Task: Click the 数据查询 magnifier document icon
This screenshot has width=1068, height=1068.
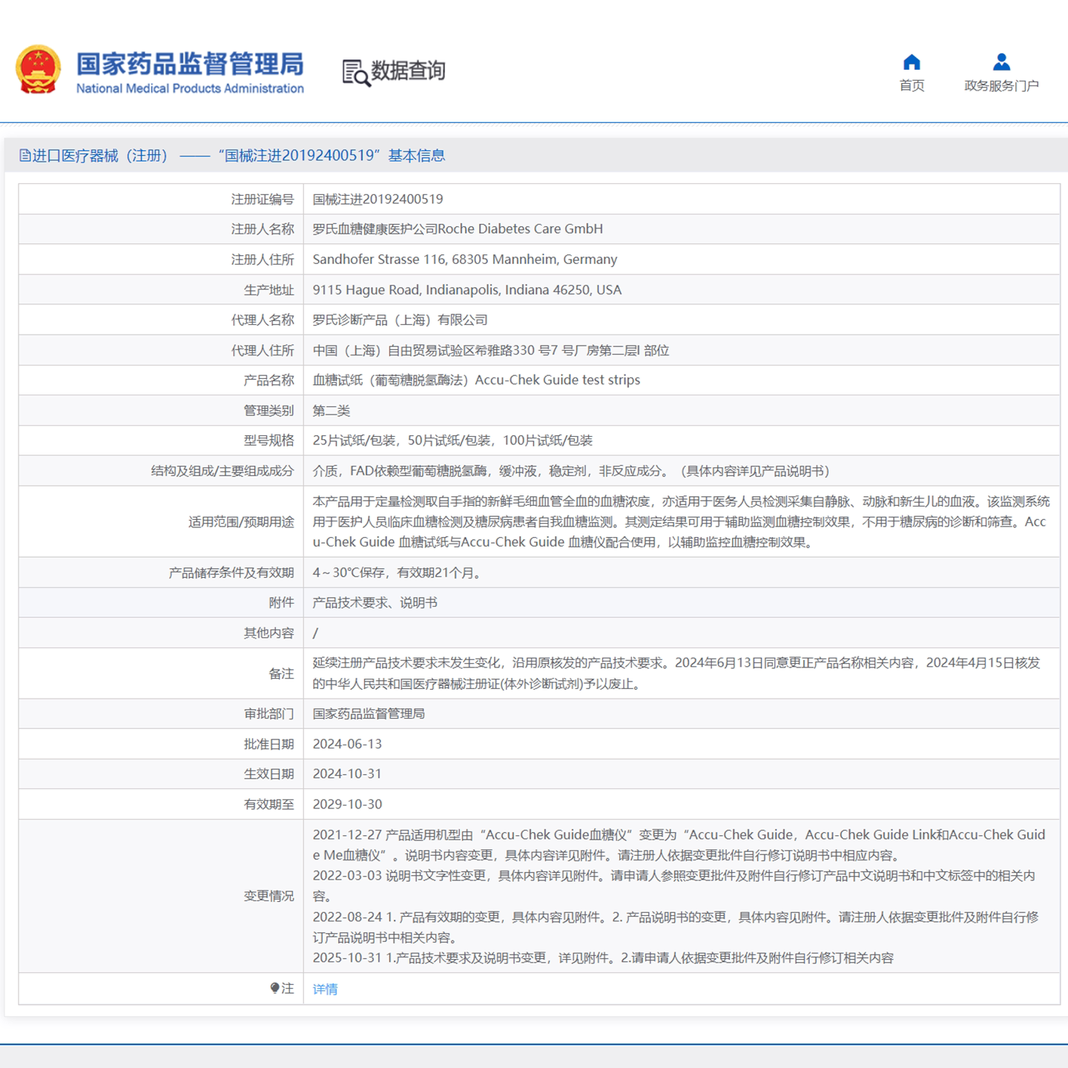Action: (x=355, y=73)
